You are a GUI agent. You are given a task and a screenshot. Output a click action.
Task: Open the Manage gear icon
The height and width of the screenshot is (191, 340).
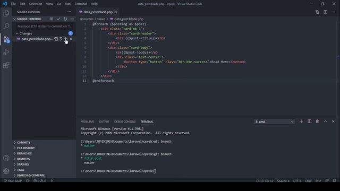coord(6,171)
